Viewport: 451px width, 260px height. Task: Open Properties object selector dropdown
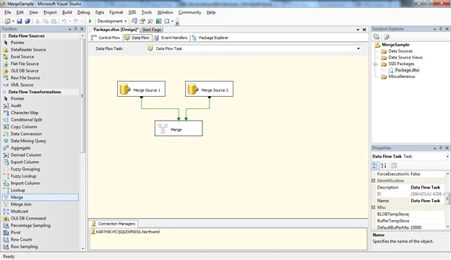(447, 157)
